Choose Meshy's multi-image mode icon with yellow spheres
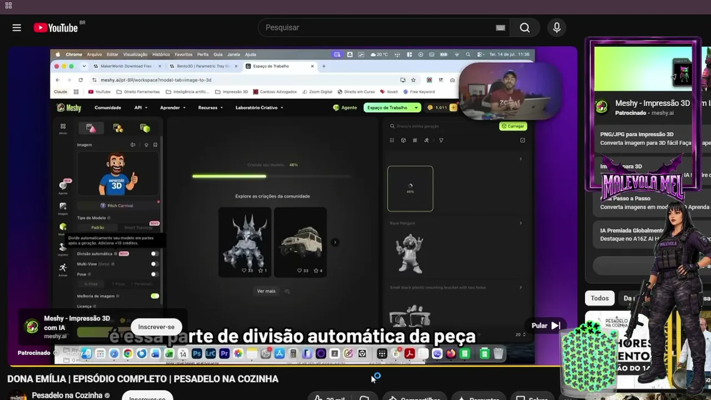The width and height of the screenshot is (711, 400). pos(118,128)
